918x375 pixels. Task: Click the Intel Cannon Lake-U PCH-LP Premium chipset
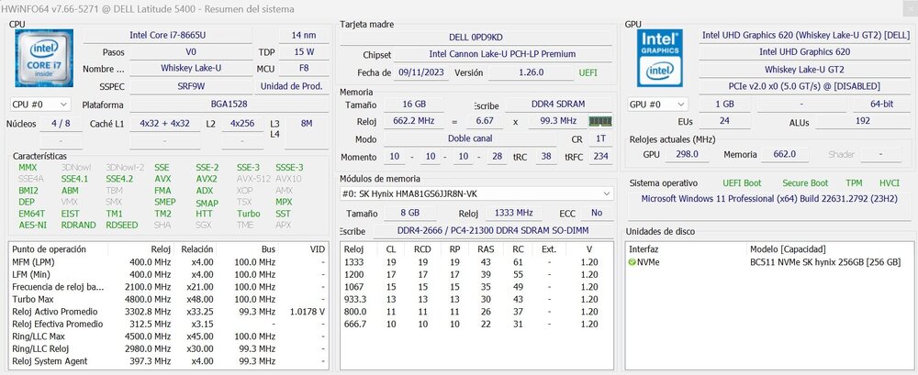coord(502,54)
